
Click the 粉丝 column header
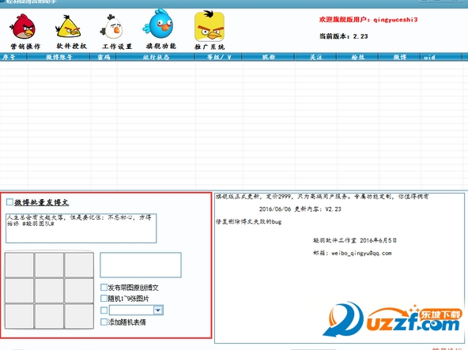[358, 57]
